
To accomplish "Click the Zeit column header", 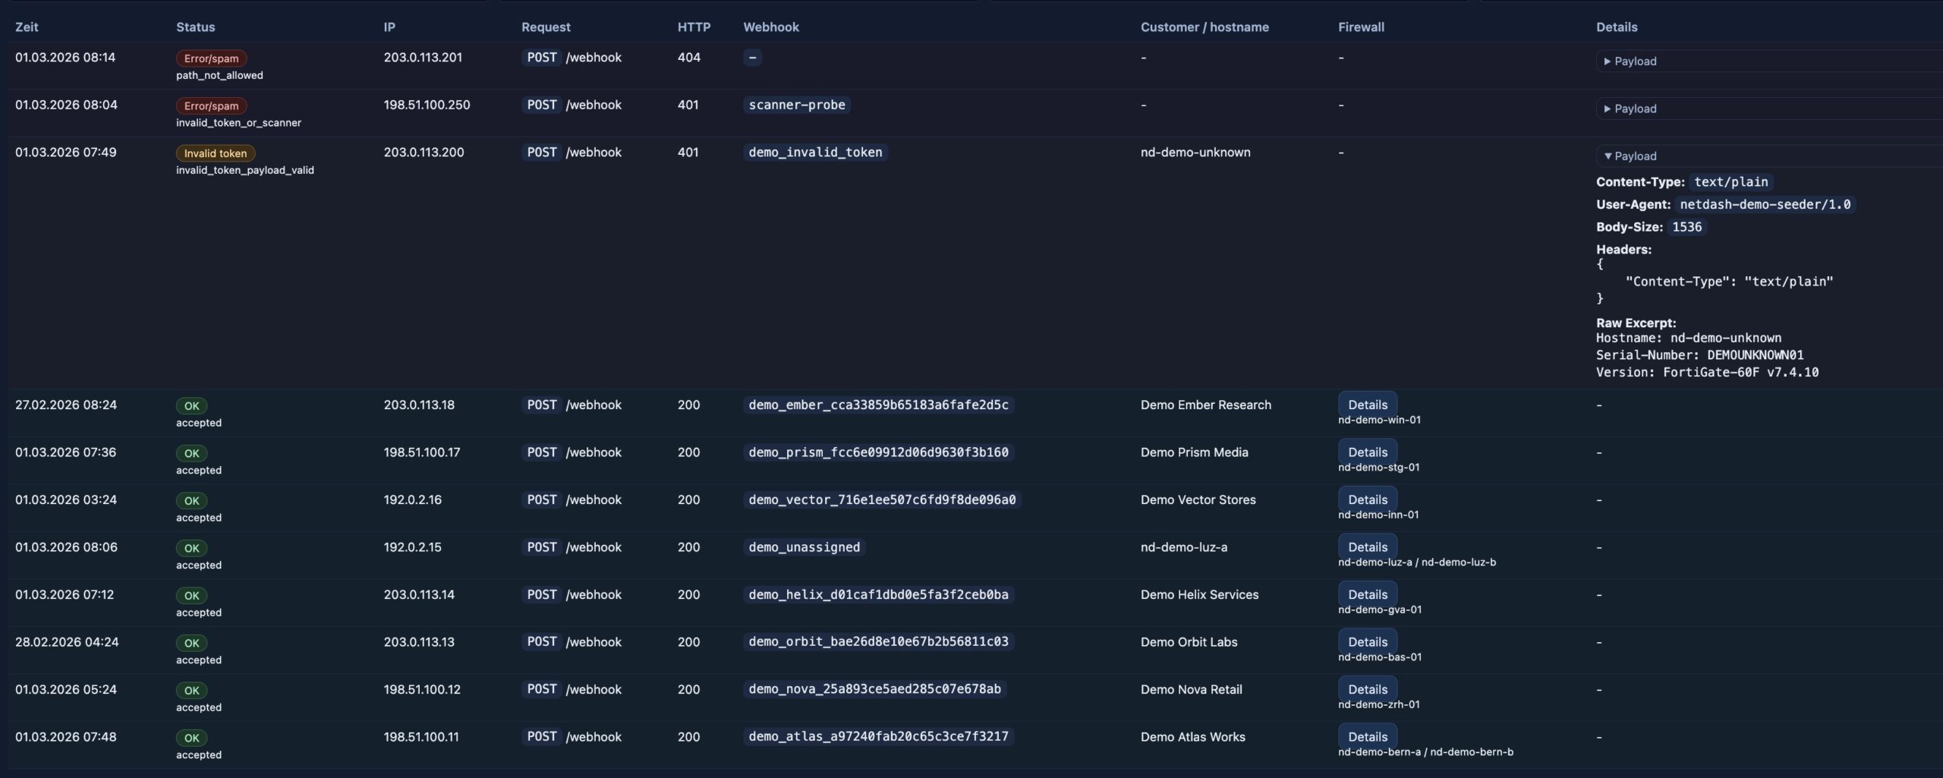I will click(x=27, y=27).
